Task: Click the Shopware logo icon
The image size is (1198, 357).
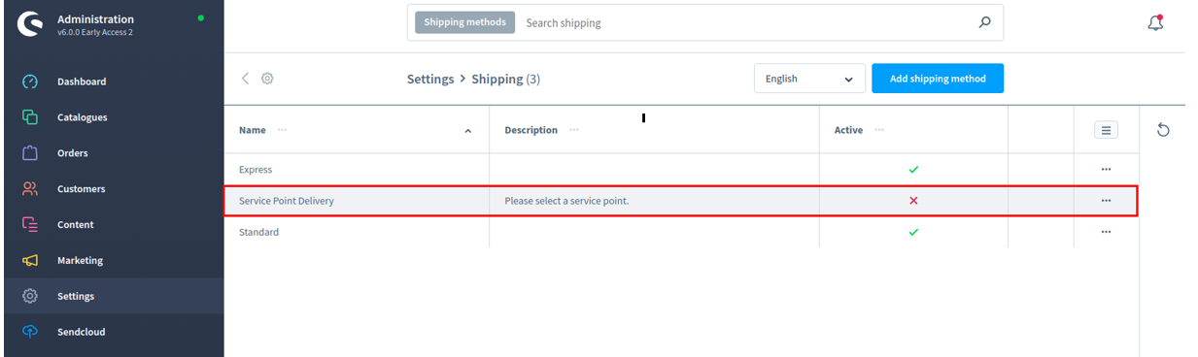Action: (30, 24)
